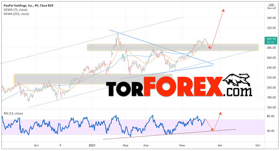The width and height of the screenshot is (280, 151).
Task: Click the 320.00 price axis label
Action: coord(272,28)
